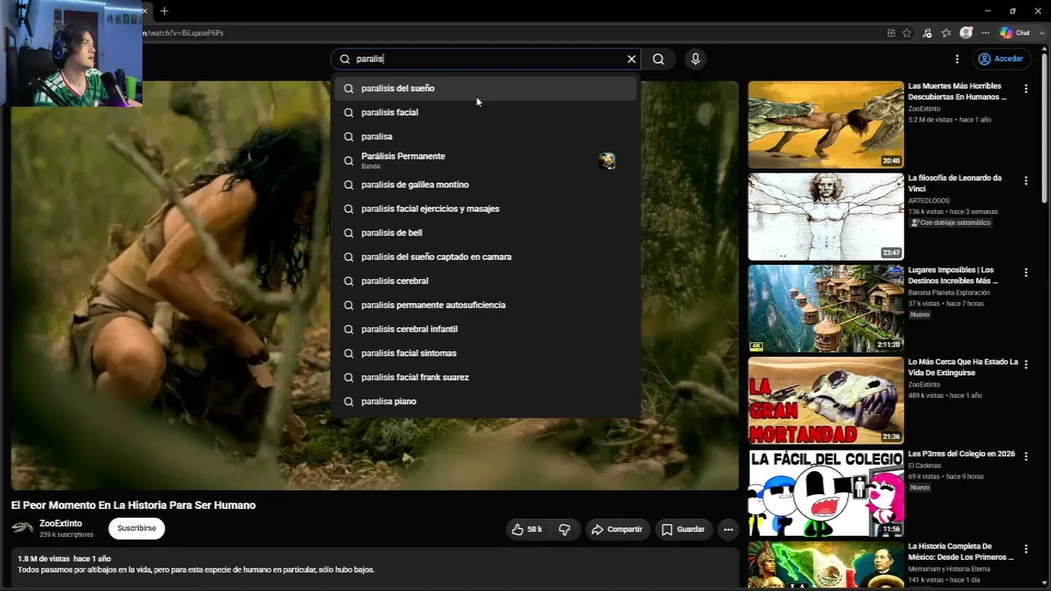
Task: Choose suggestion "paralisis cerebral"
Action: coord(485,281)
